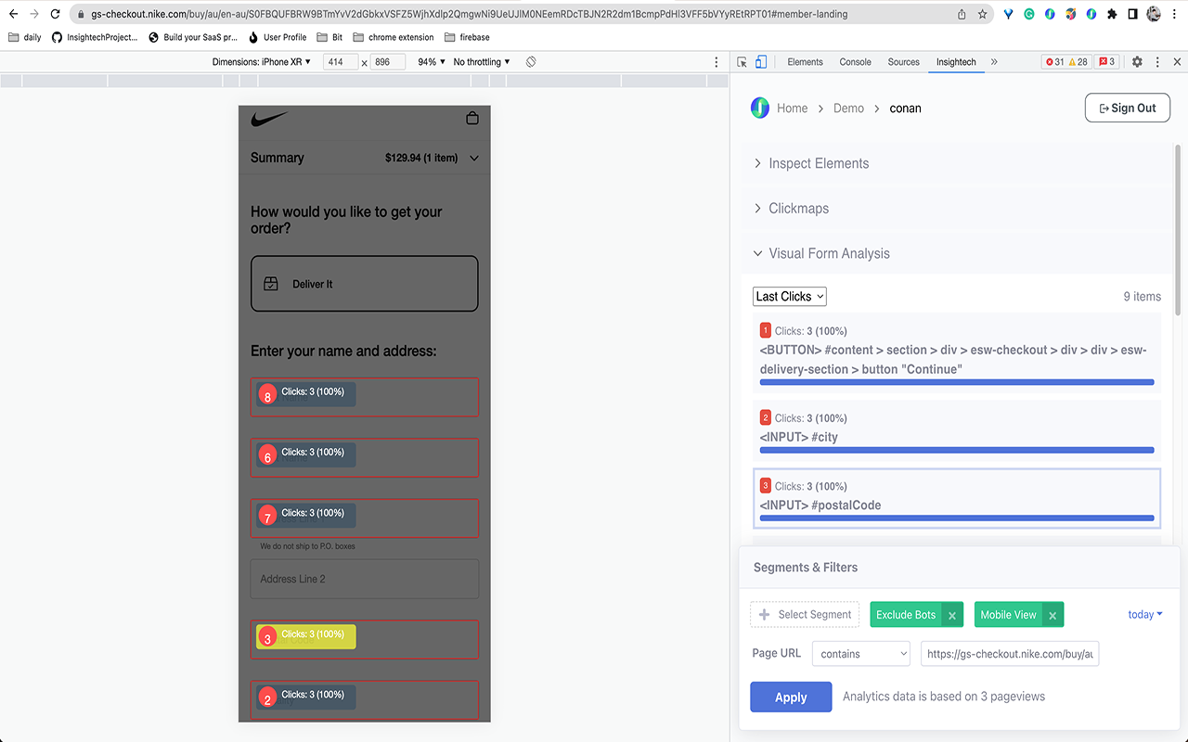The width and height of the screenshot is (1188, 742).
Task: Open DevTools settings via the gear icon
Action: click(1137, 61)
